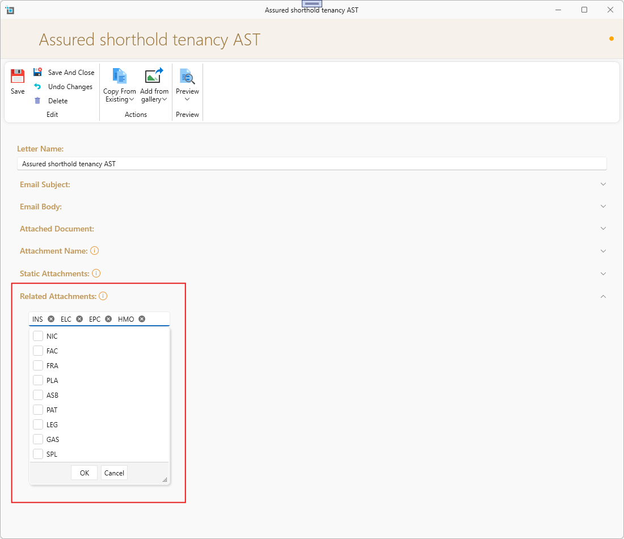Cancel the attachment selection popup
The width and height of the screenshot is (624, 539).
coord(114,473)
